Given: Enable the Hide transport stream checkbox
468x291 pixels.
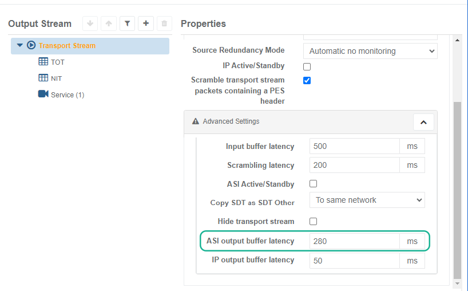Looking at the screenshot, I should pyautogui.click(x=313, y=221).
